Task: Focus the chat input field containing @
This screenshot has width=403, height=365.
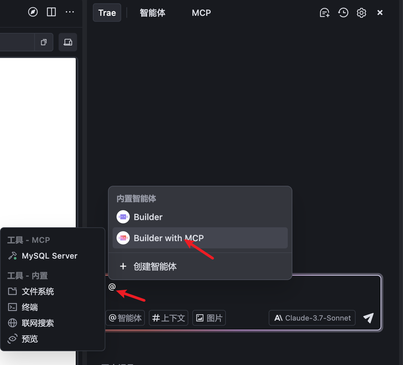Action: point(243,293)
